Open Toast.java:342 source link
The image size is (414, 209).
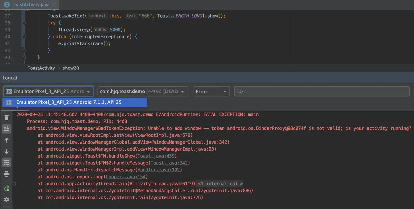(x=169, y=163)
